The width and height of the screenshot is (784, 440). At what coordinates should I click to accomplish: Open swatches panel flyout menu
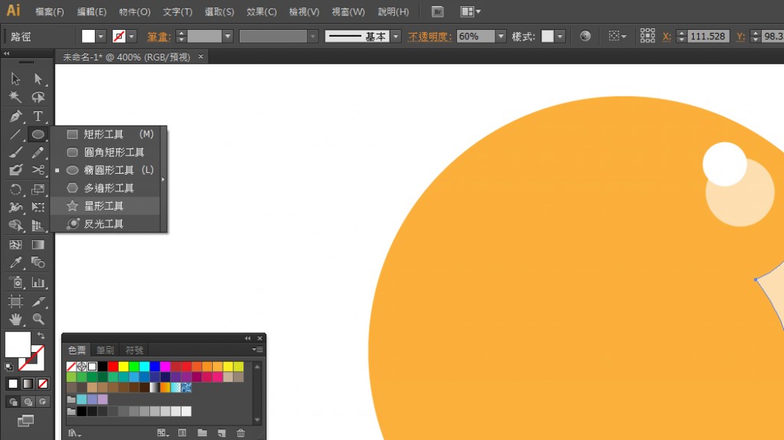coord(257,350)
